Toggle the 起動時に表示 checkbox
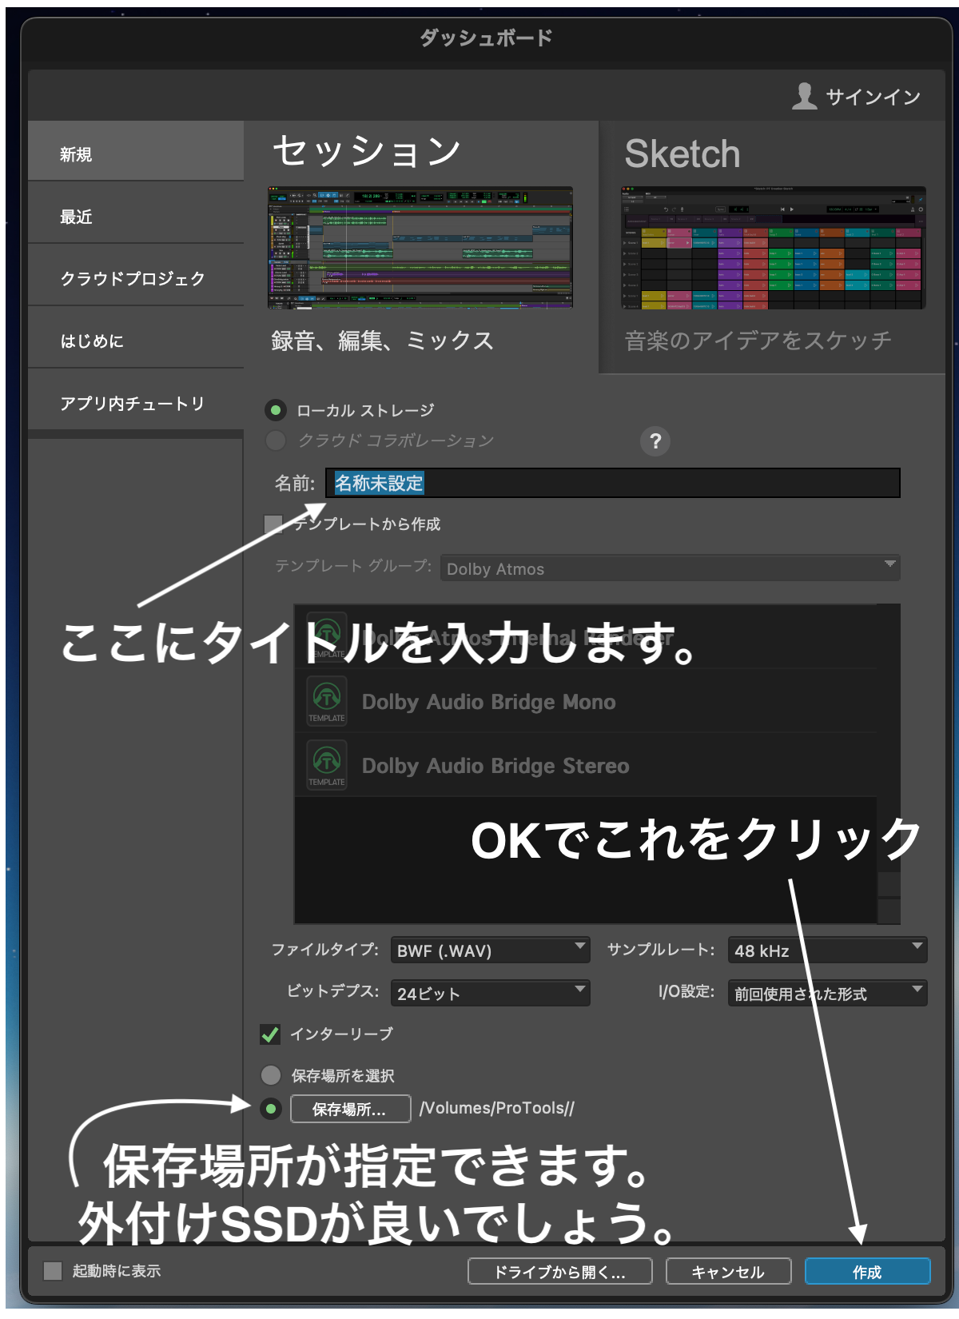 pyautogui.click(x=53, y=1271)
